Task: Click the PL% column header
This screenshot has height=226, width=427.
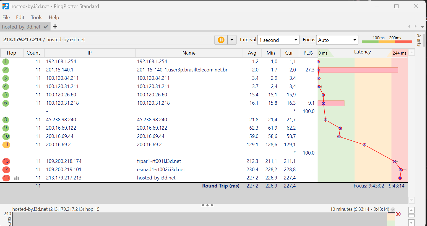Action: click(x=308, y=53)
